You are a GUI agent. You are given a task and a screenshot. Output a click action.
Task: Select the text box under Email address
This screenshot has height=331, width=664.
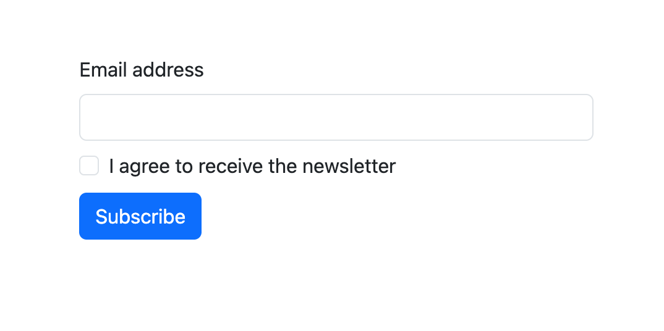336,117
